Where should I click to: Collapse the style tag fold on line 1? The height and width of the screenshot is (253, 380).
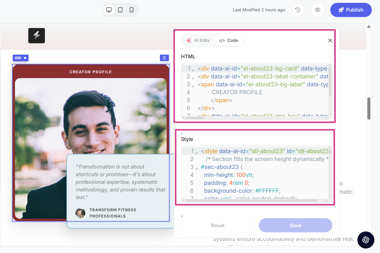197,152
